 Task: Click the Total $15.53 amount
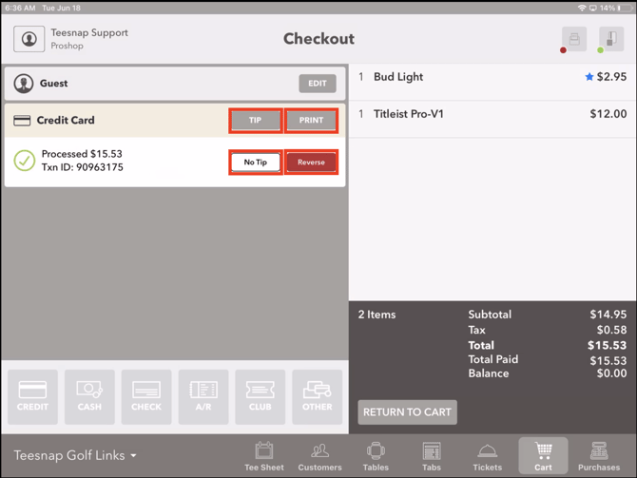click(x=607, y=345)
